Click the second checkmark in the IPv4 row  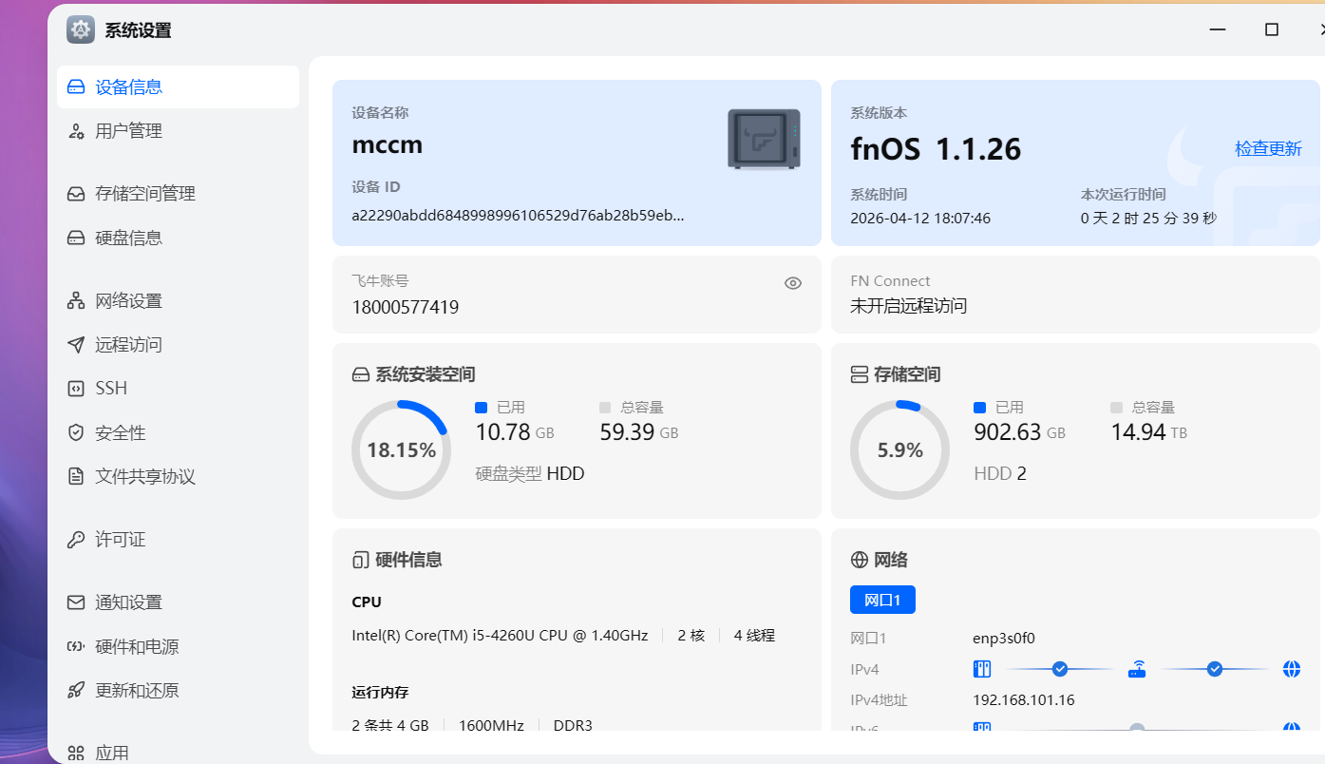1215,669
